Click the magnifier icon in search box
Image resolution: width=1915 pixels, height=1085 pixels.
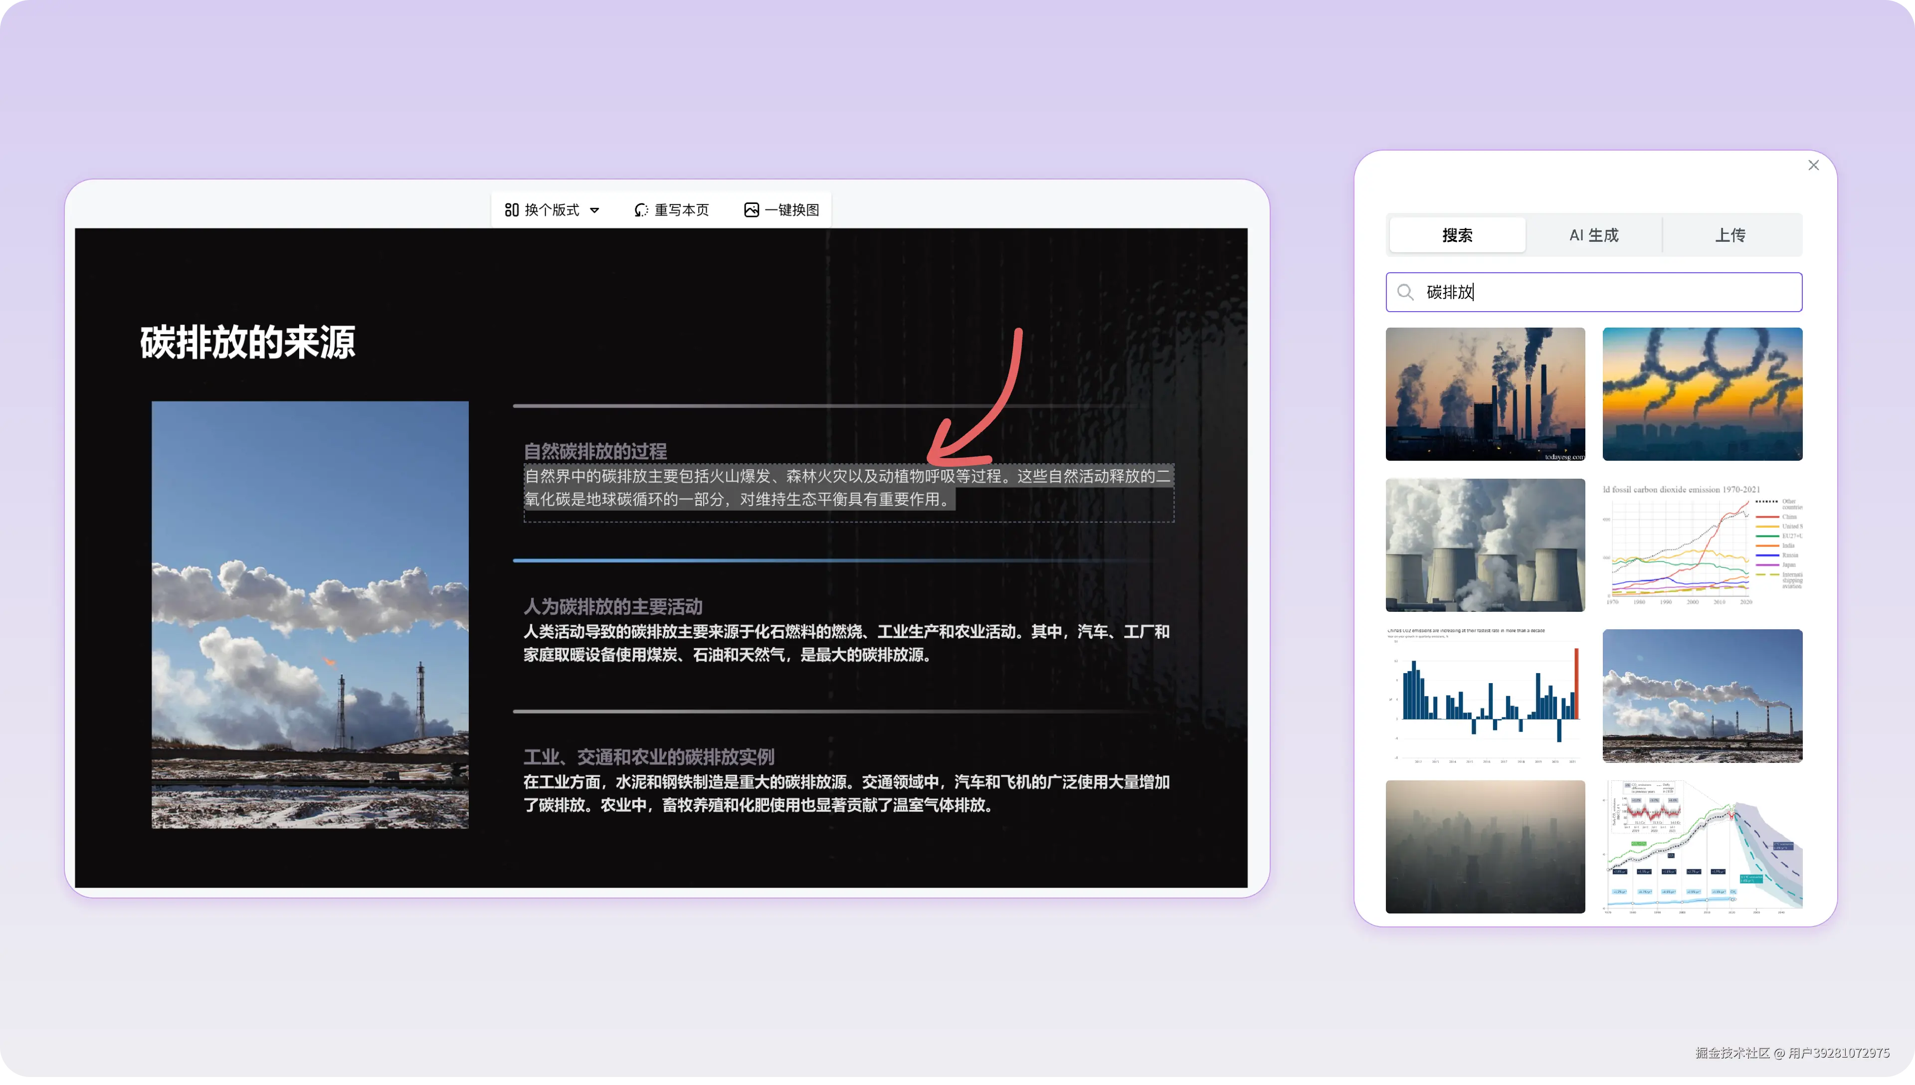point(1405,292)
